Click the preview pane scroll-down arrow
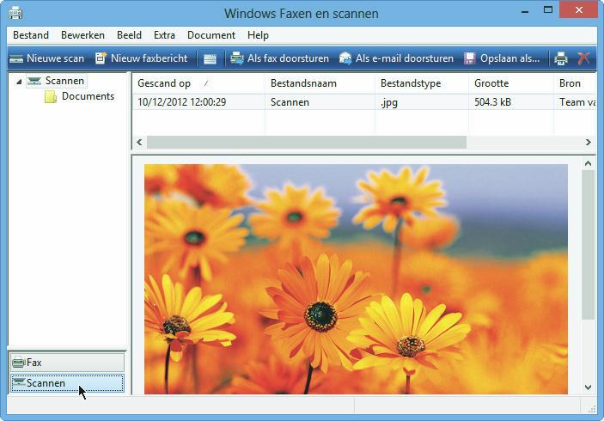 pyautogui.click(x=588, y=387)
